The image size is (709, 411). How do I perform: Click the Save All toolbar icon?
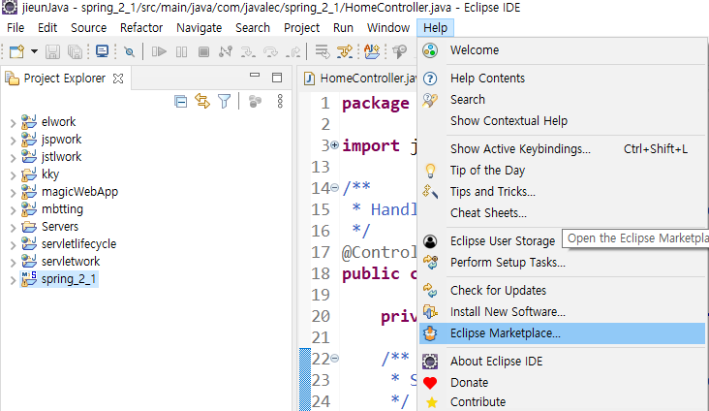click(x=75, y=51)
